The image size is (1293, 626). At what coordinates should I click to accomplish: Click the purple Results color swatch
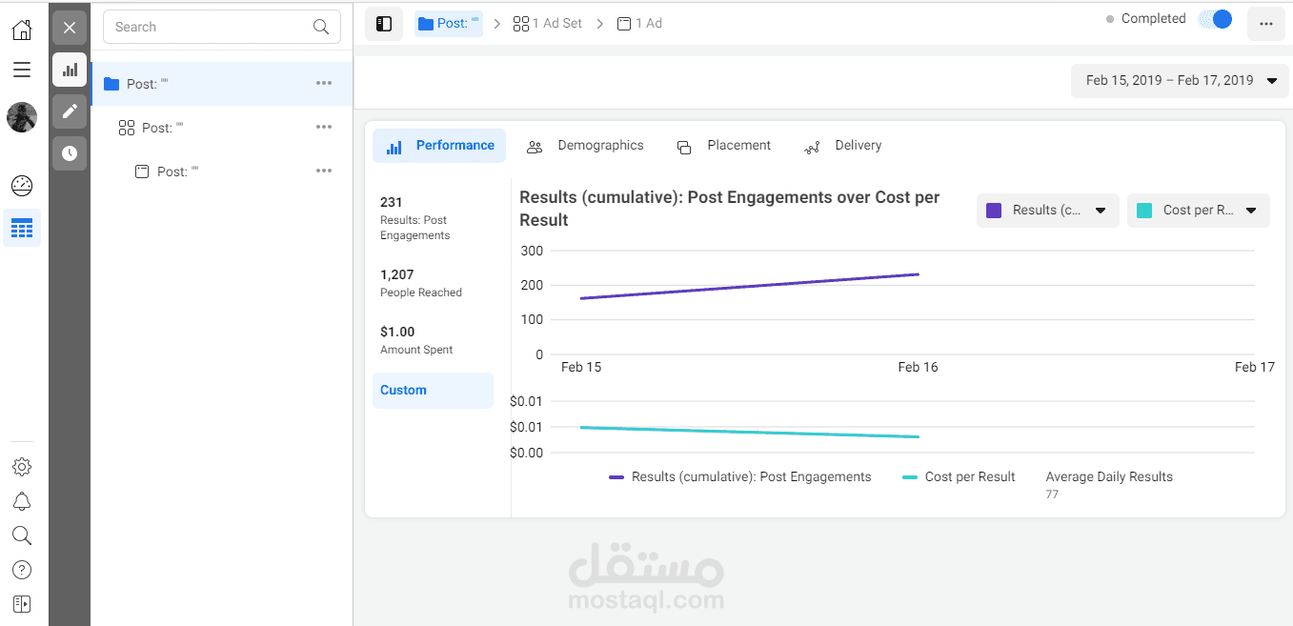[994, 211]
